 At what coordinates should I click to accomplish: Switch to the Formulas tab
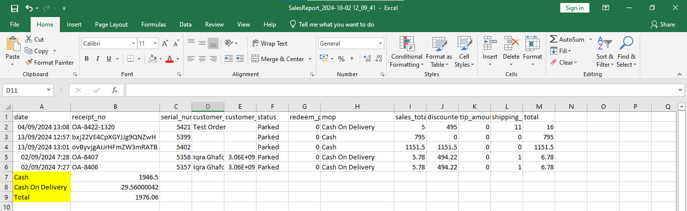[x=153, y=25]
